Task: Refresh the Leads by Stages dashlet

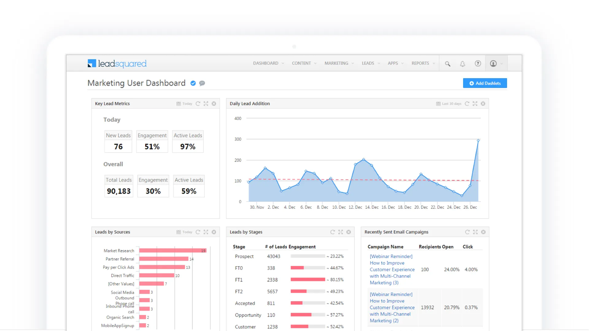Action: 333,232
